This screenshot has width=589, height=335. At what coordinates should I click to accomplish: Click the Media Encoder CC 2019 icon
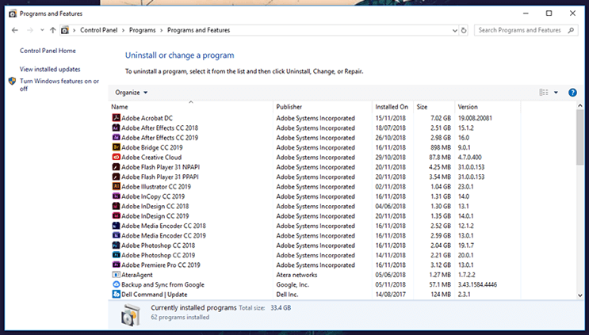click(116, 235)
